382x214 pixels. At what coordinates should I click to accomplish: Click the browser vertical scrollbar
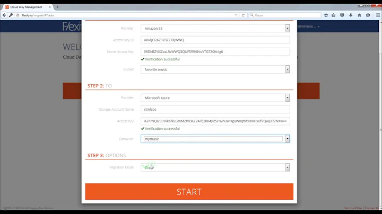pos(380,114)
